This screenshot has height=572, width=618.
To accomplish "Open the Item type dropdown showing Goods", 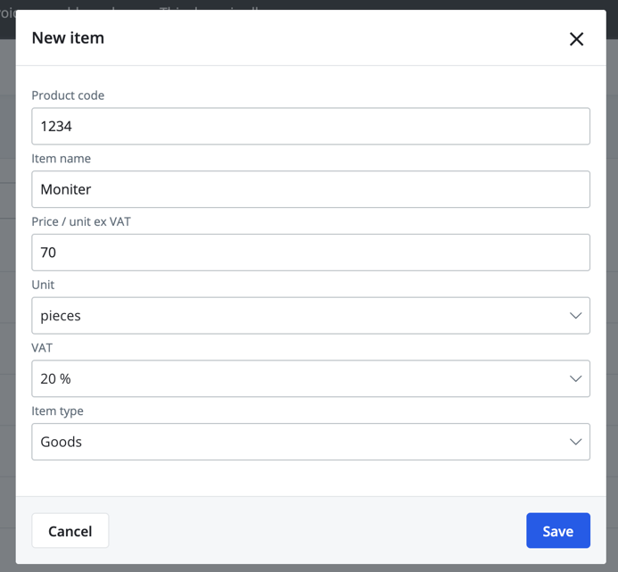I will [x=294, y=442].
